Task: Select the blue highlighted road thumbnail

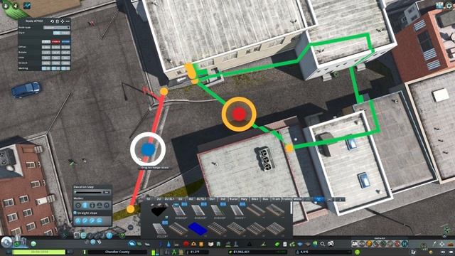Action: click(x=198, y=228)
